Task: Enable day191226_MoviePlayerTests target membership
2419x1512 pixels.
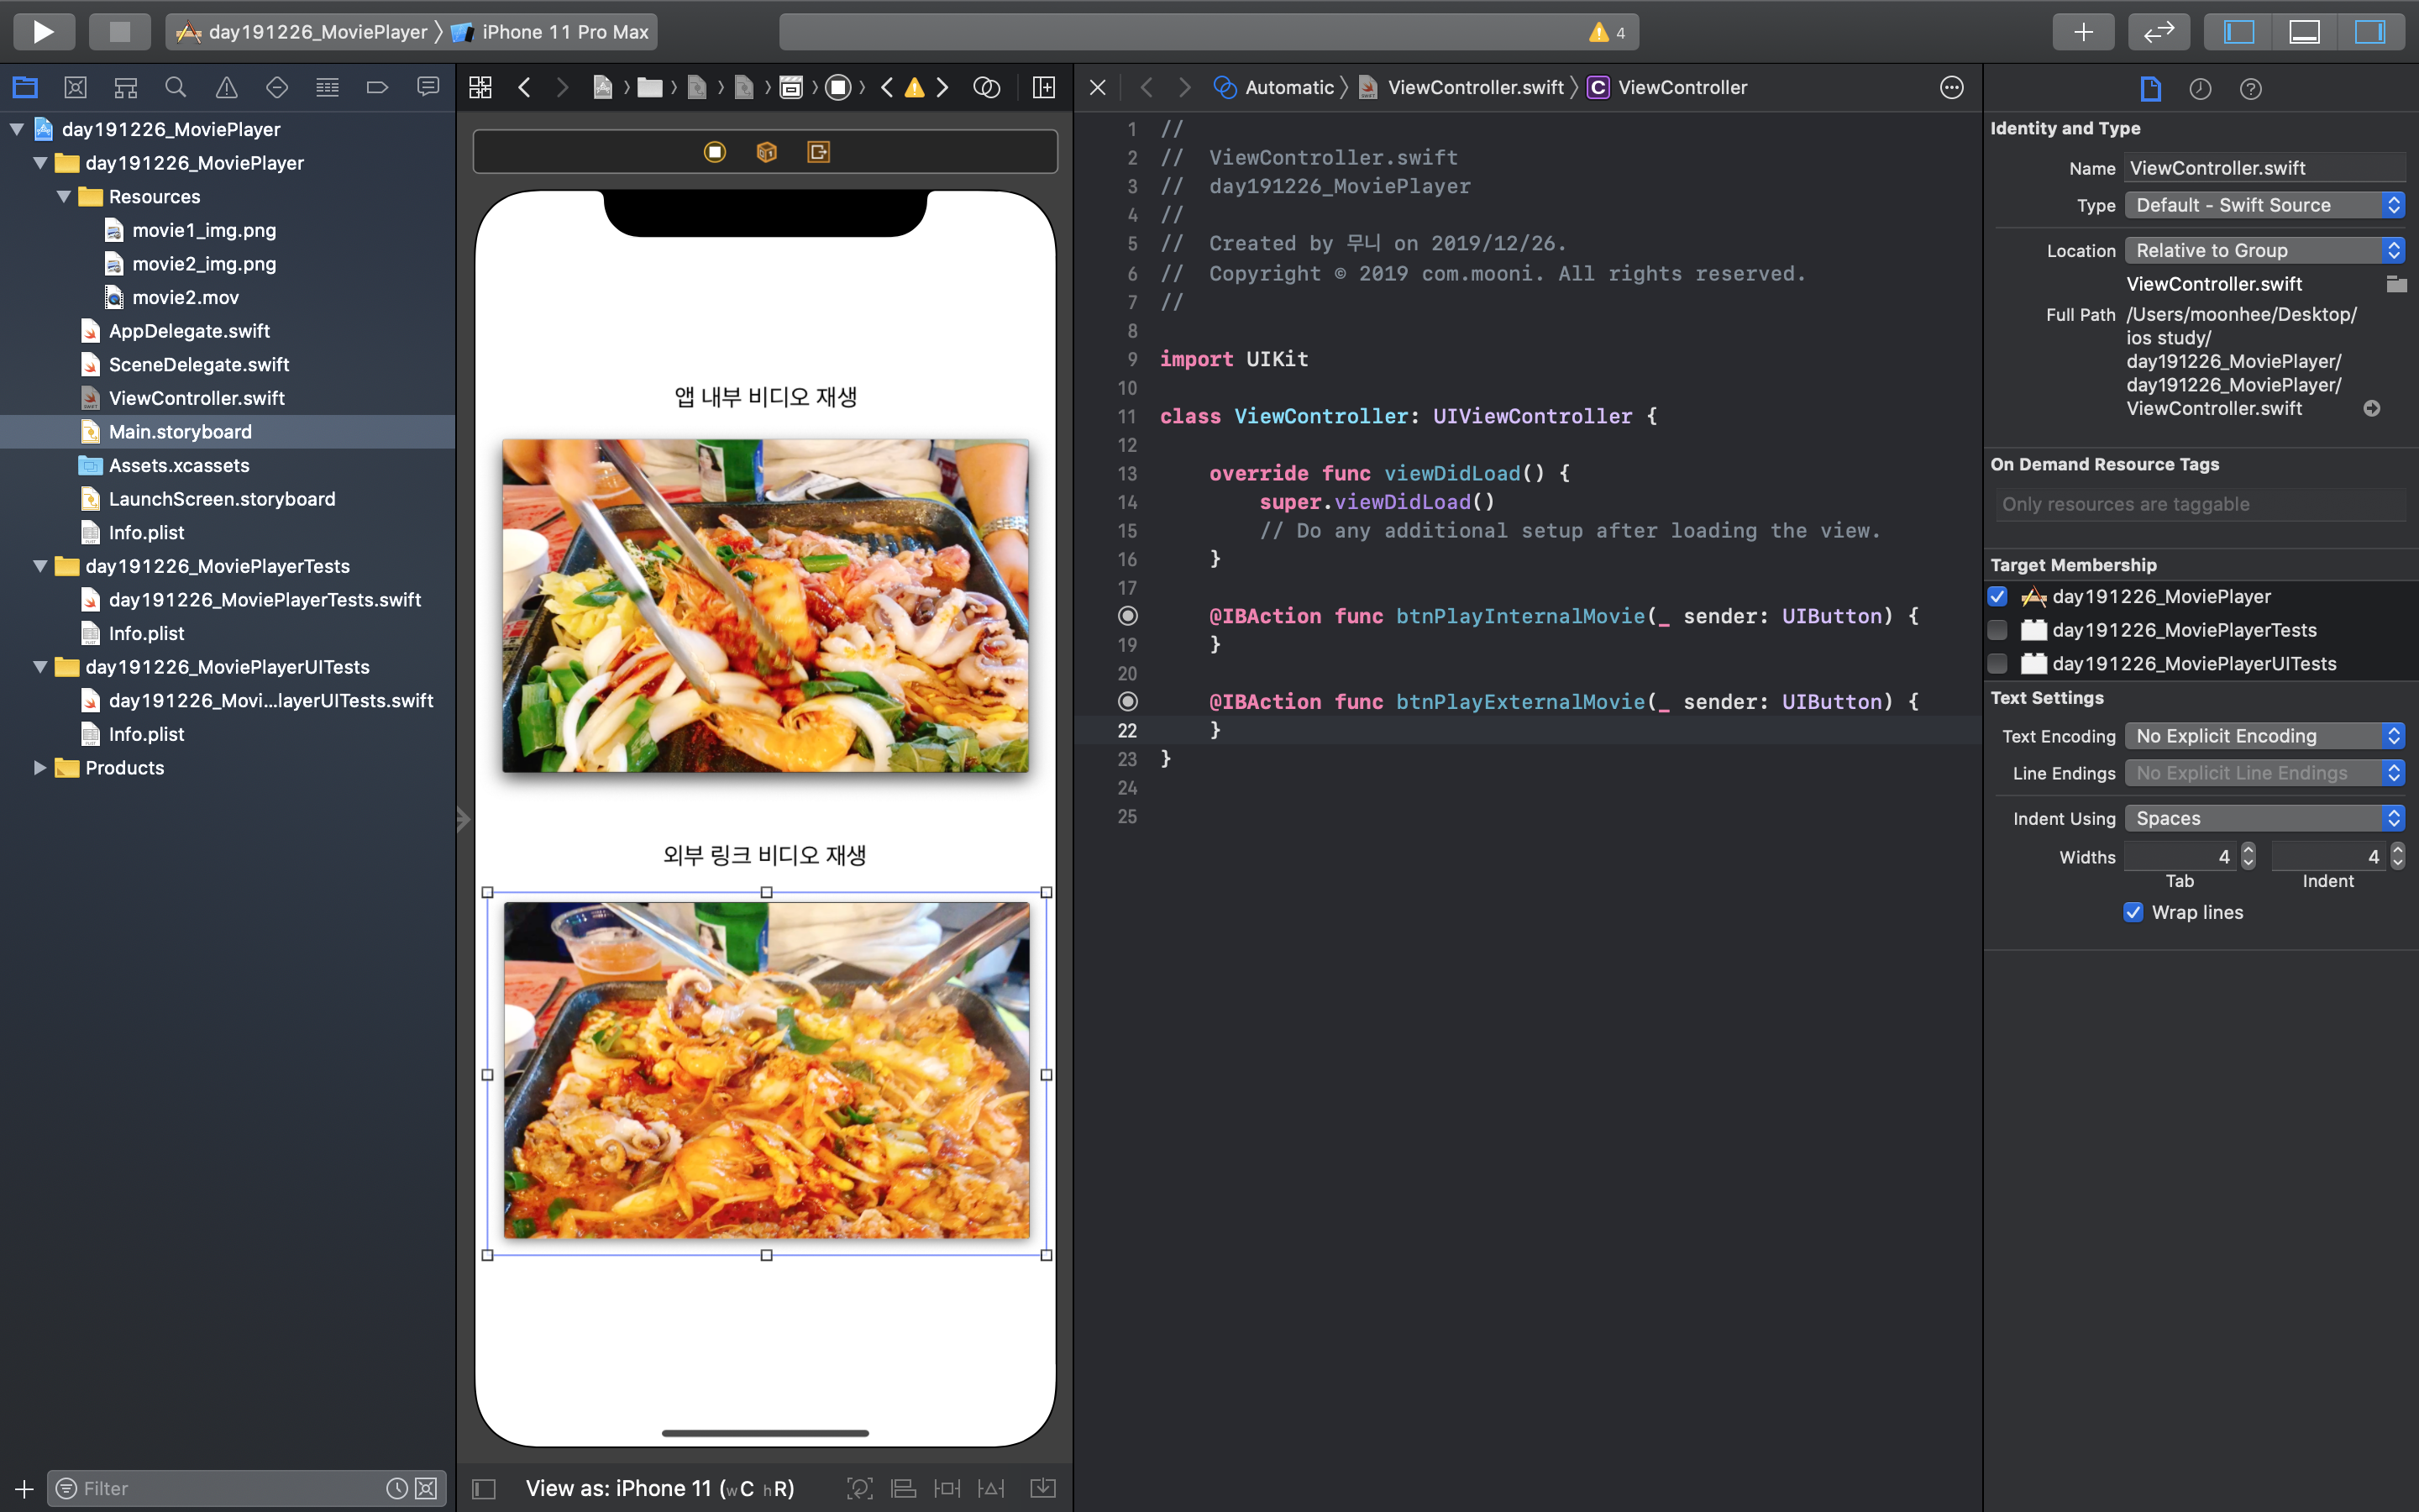Action: 1997,630
